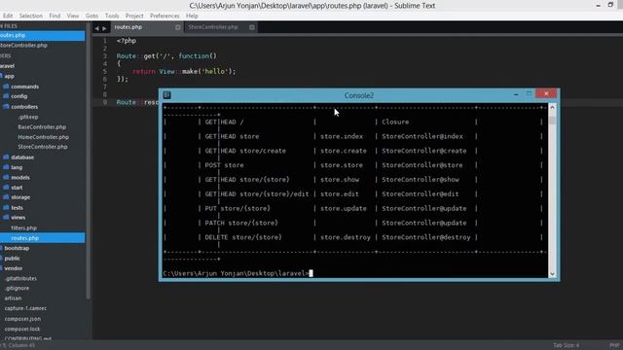Click 'store.index' in console output

[x=342, y=136]
